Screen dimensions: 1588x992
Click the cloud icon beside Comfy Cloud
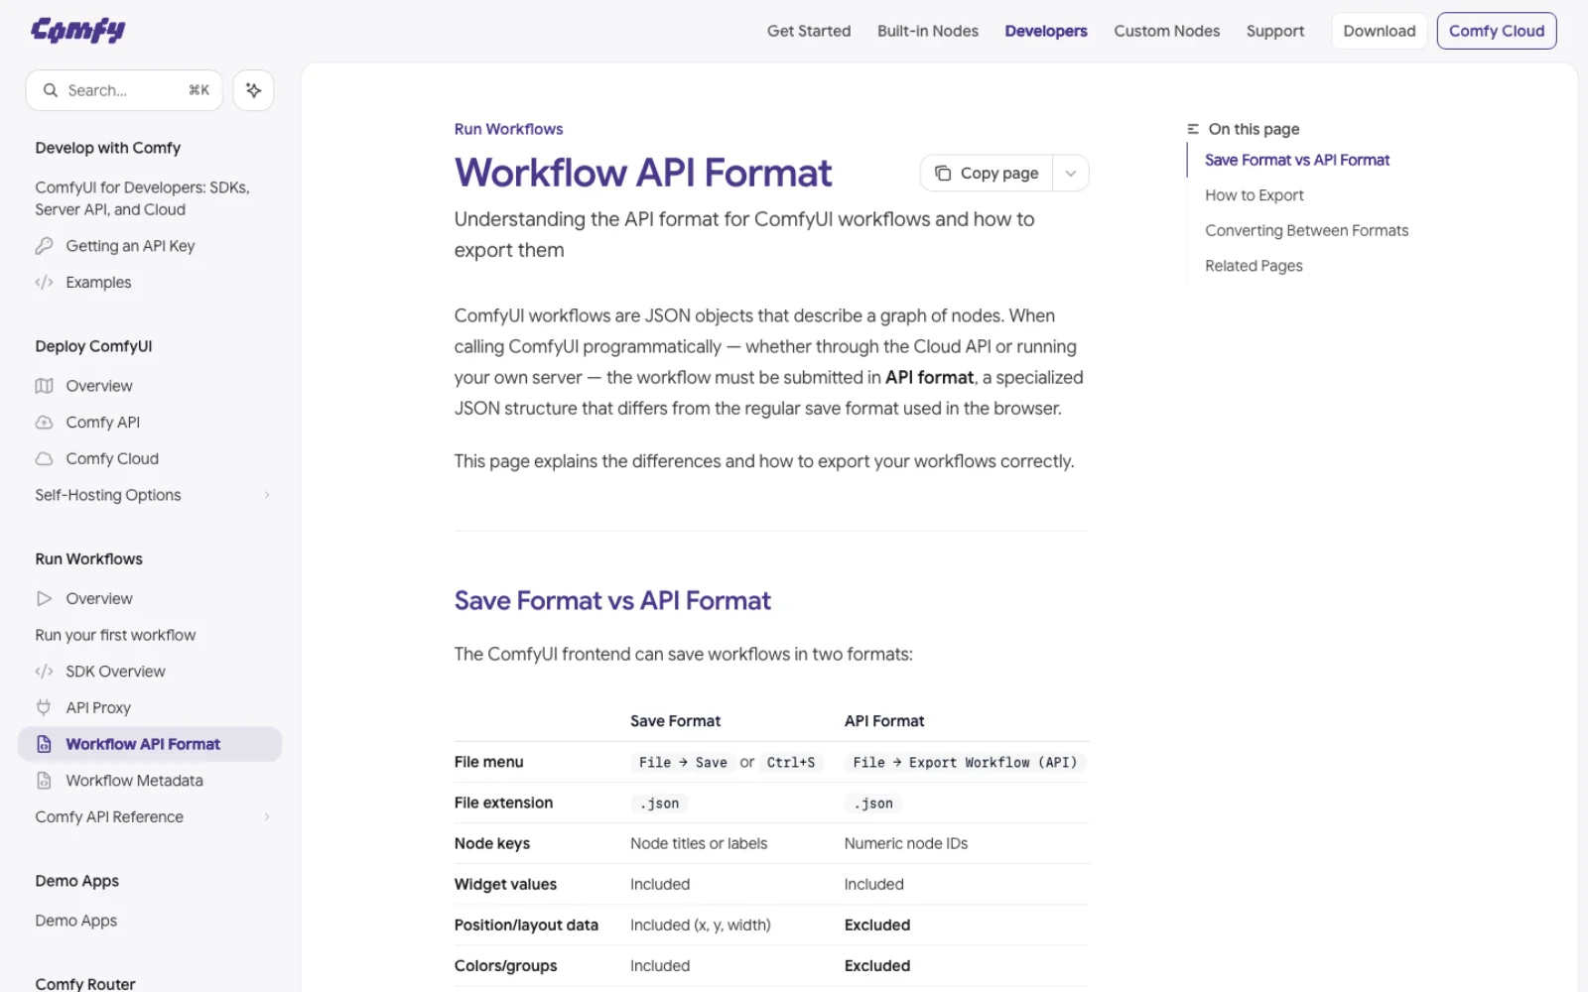point(44,459)
